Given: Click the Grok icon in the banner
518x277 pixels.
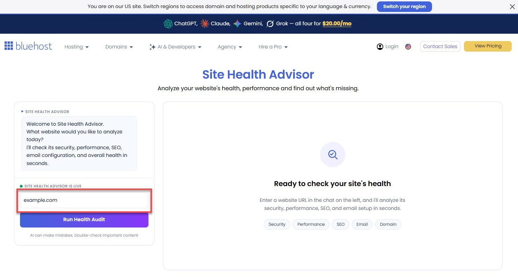Looking at the screenshot, I should [270, 24].
